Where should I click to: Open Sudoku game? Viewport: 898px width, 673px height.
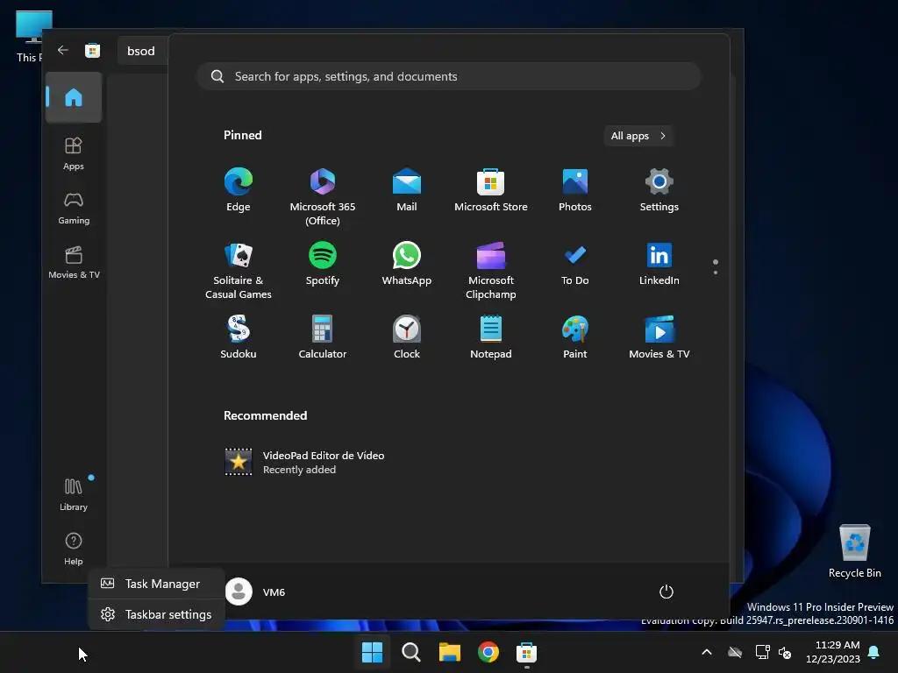click(x=239, y=337)
